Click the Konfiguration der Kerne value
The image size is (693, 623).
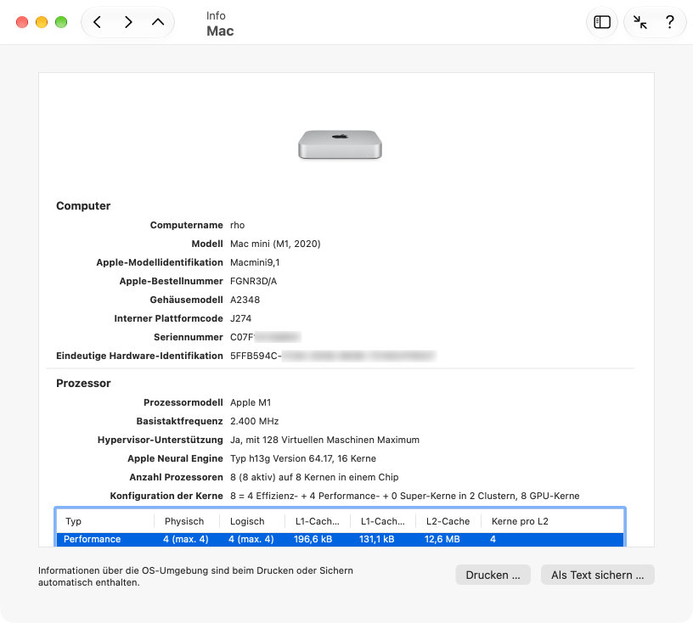(405, 496)
